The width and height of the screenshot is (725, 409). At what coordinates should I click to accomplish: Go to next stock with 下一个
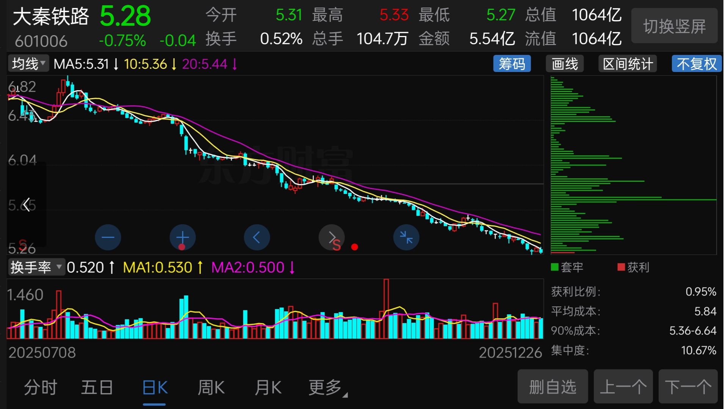(688, 387)
